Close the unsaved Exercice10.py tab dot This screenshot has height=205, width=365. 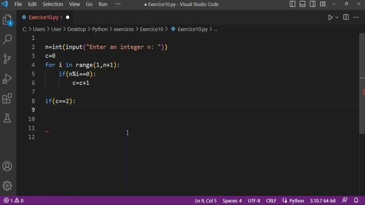click(67, 18)
